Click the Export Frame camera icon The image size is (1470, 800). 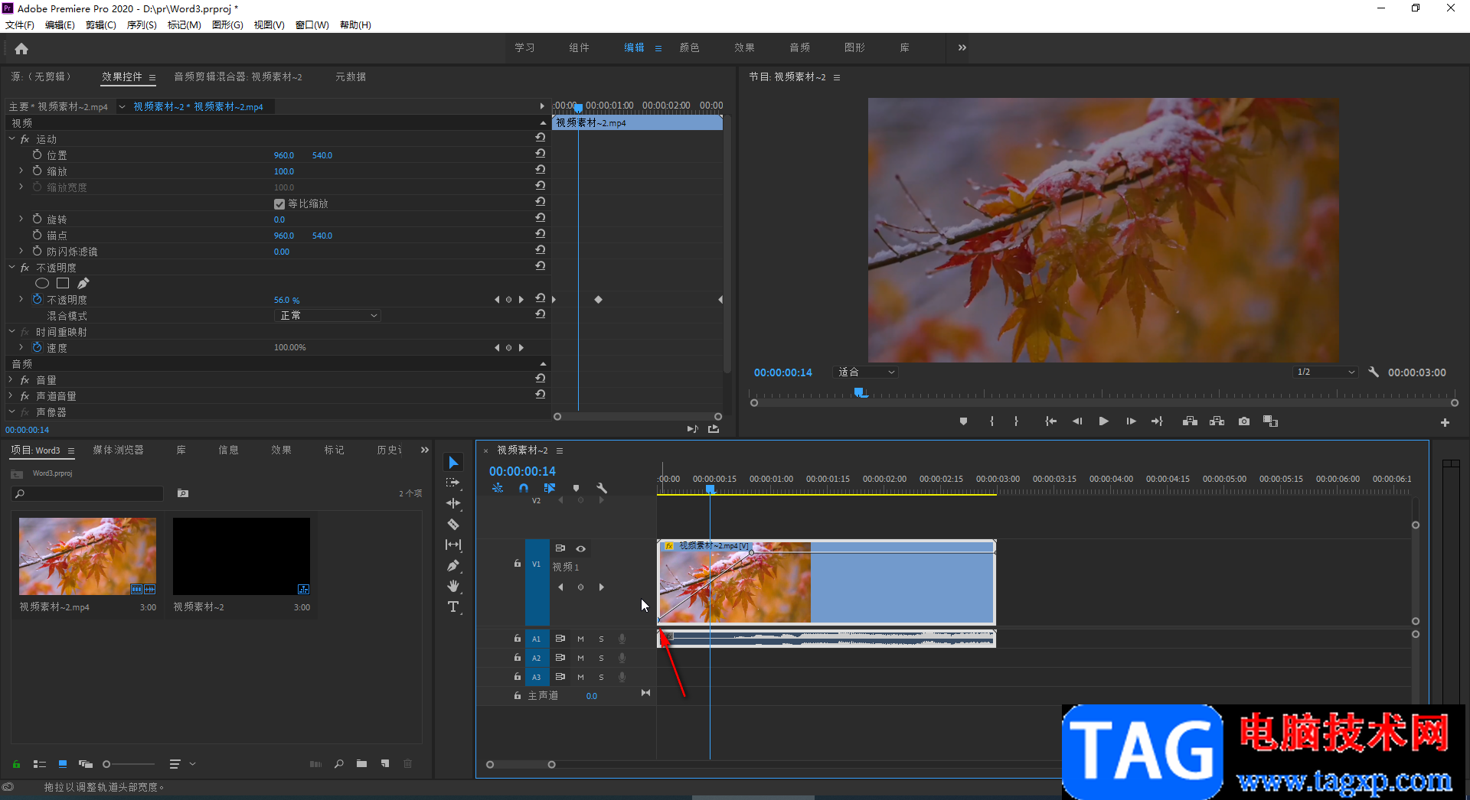pyautogui.click(x=1244, y=421)
